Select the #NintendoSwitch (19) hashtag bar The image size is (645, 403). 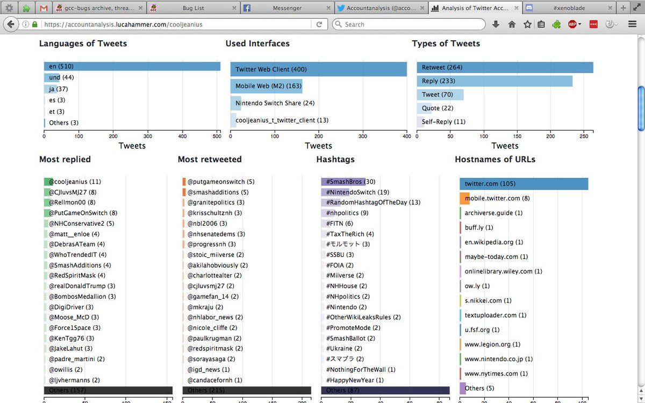click(x=335, y=192)
